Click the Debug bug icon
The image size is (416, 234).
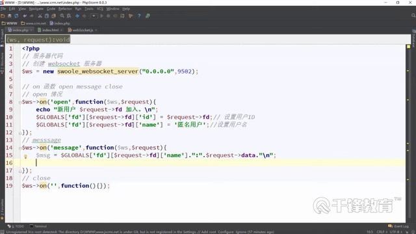[109, 16]
